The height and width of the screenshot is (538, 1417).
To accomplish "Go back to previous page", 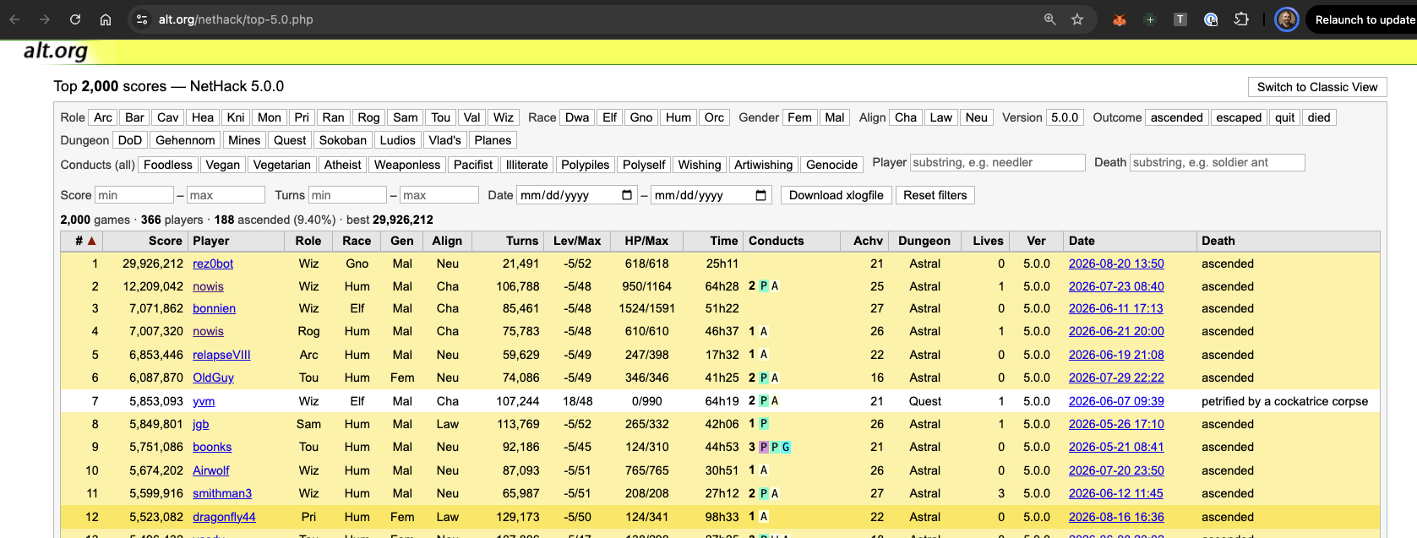I will pos(14,19).
